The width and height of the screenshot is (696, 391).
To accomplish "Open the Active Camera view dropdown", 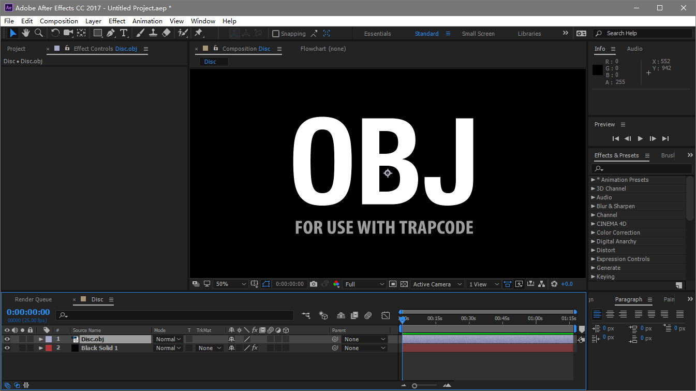I will click(437, 284).
